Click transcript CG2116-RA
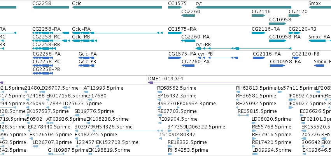Image resolution: width=331 pixels, height=156 pixels. 266,29
